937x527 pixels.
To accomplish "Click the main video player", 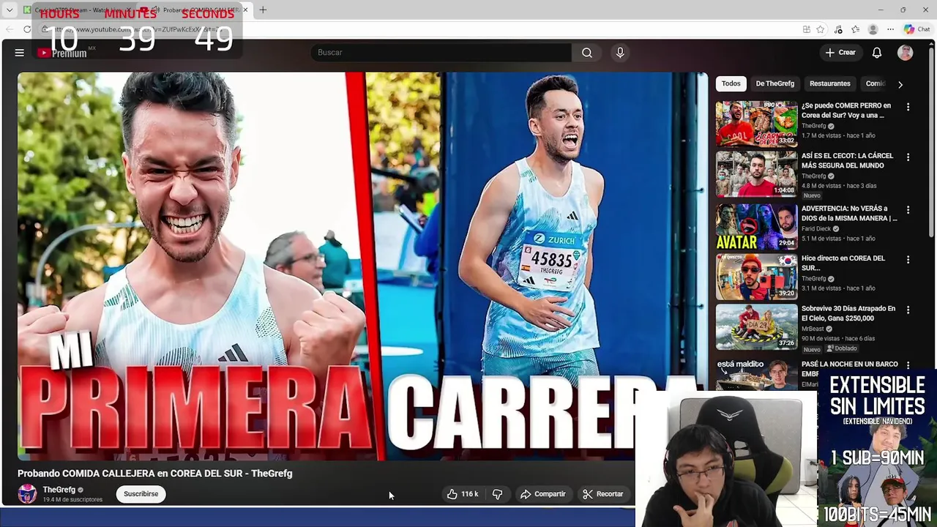I will point(362,266).
